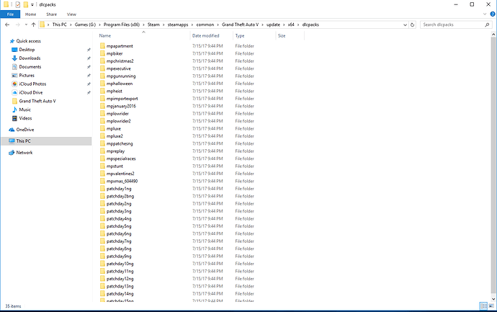Open the Home ribbon tab
This screenshot has width=497, height=312.
coord(30,14)
